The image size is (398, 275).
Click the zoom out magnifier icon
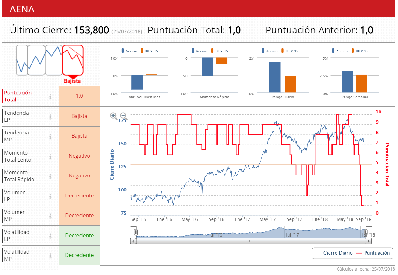(124, 117)
